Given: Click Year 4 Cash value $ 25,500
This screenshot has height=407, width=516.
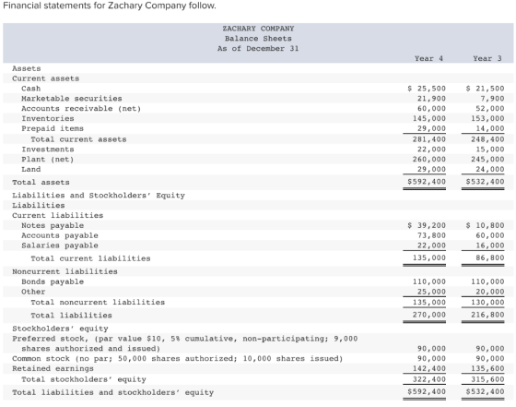Looking at the screenshot, I should click(x=427, y=89).
